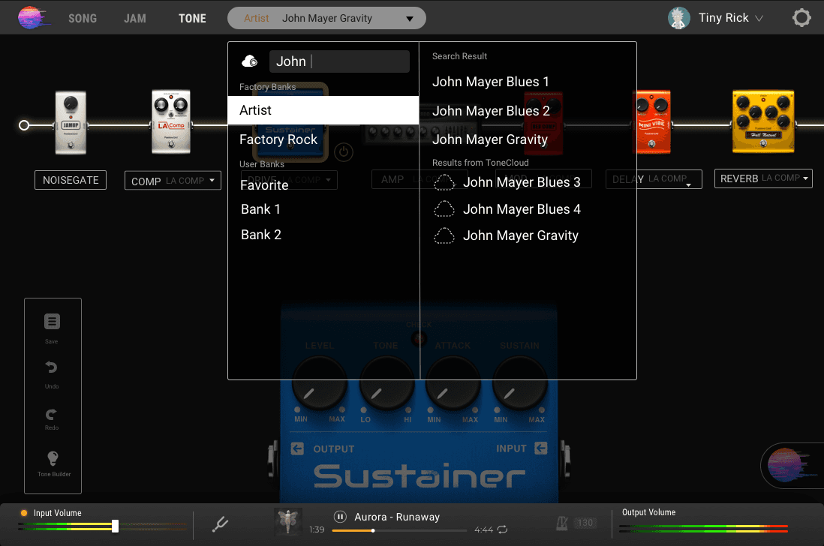Select the Noisegate pedal in signal chain

pos(71,123)
